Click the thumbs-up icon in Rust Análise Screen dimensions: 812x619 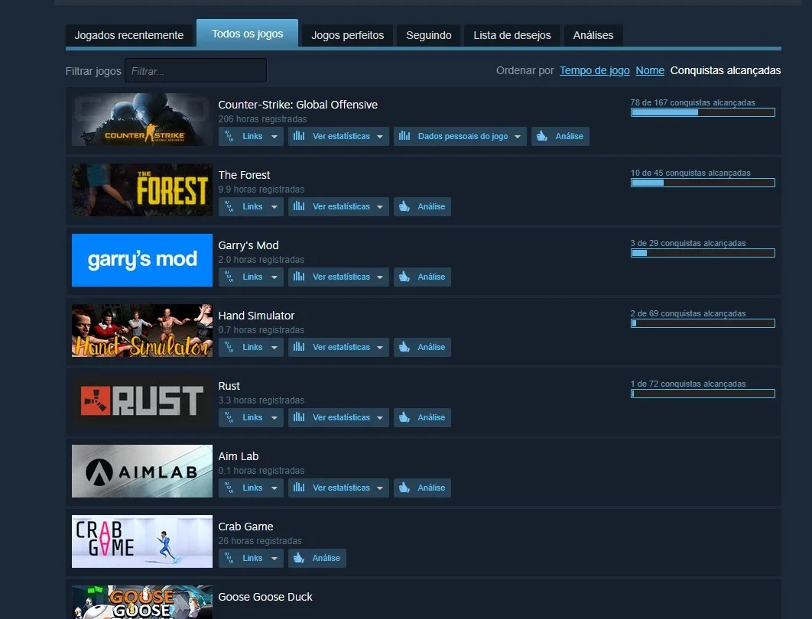[404, 418]
